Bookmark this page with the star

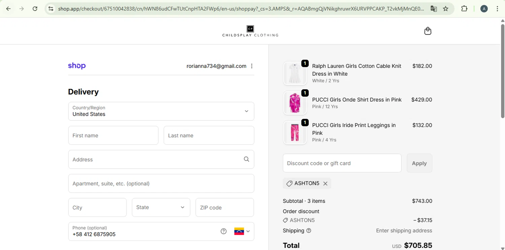pyautogui.click(x=446, y=9)
